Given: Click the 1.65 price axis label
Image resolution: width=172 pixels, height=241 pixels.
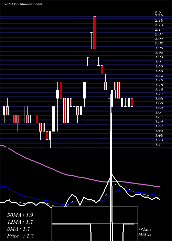Looking at the screenshot, I should 159,103.
